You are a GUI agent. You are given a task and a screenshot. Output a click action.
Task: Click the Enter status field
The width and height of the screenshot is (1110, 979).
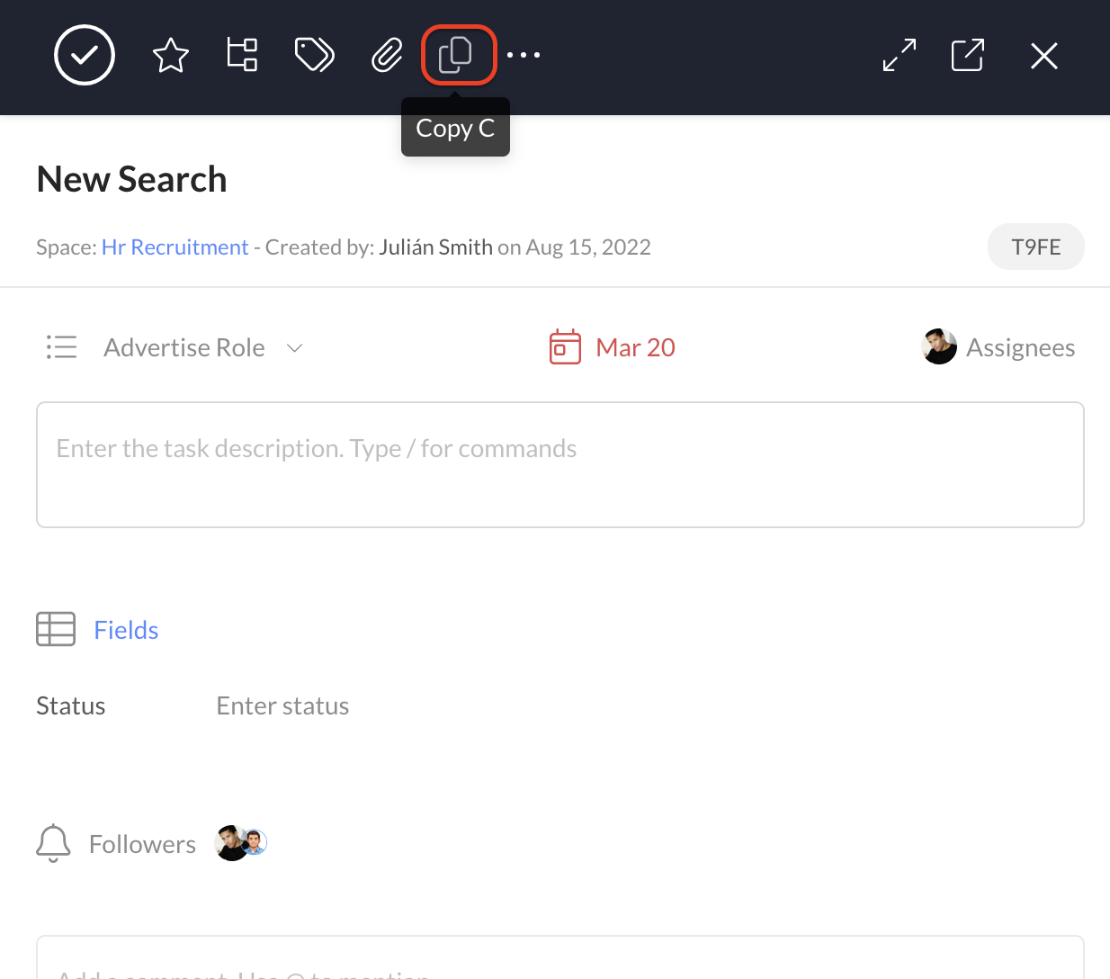(x=282, y=705)
